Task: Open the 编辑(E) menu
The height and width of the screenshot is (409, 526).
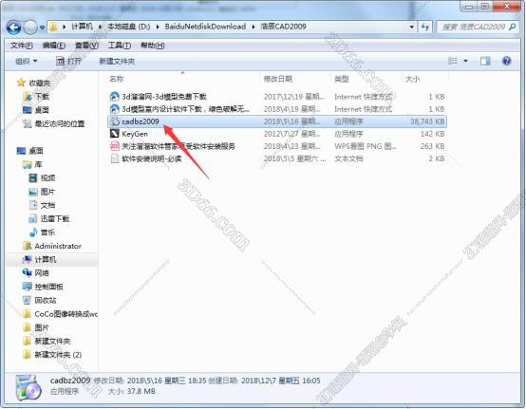Action: 54,46
